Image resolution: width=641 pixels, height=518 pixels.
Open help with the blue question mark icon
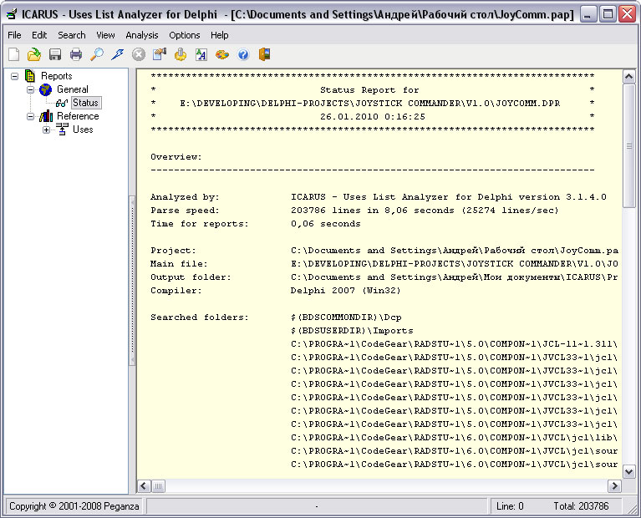coord(243,54)
